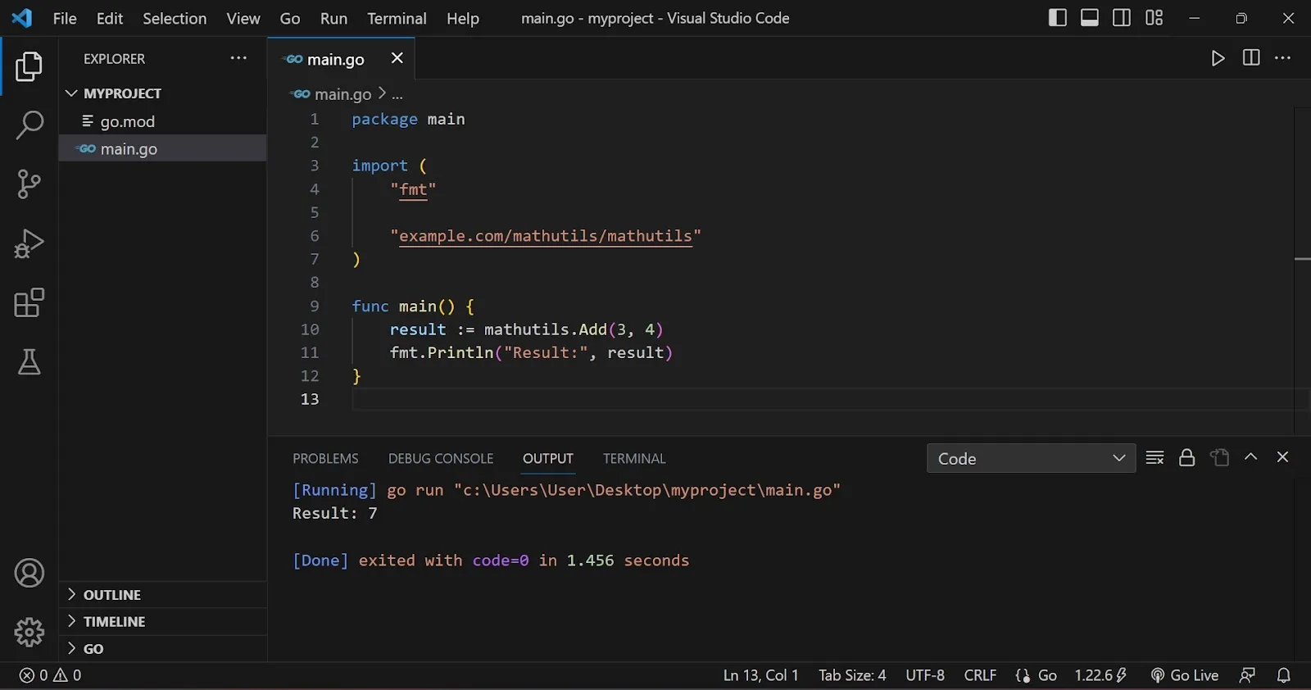Maximize the panel size chevron
Viewport: 1311px width, 690px height.
click(x=1250, y=456)
